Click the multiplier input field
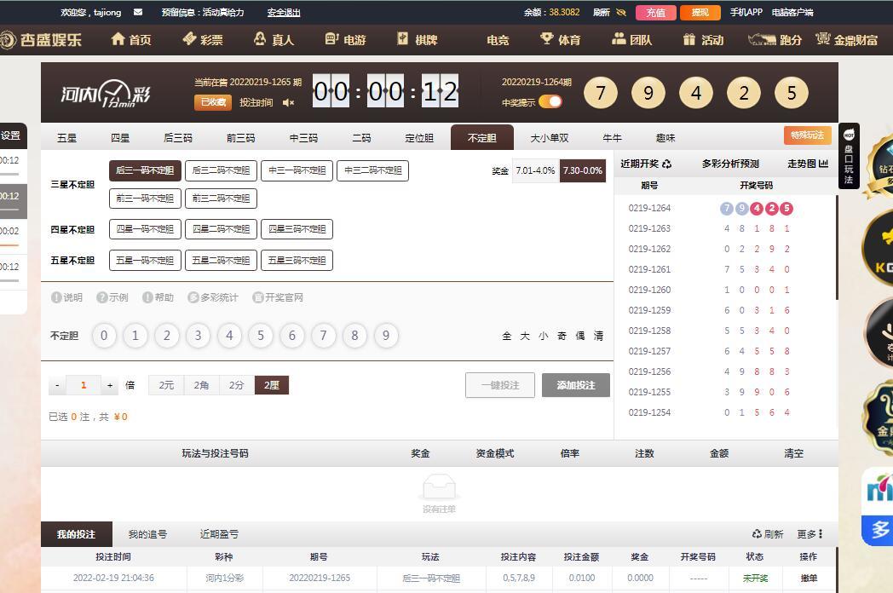The width and height of the screenshot is (893, 593). (x=84, y=385)
